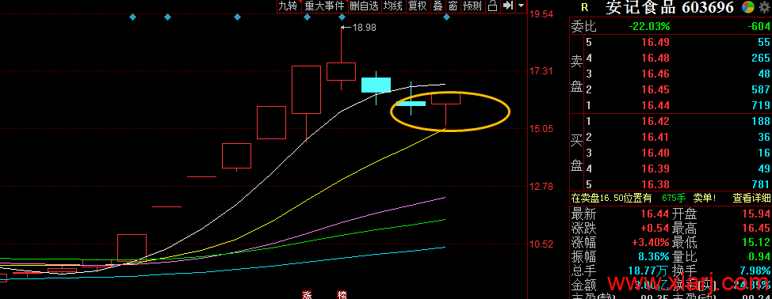Click the first blue diamond event marker

point(132,17)
